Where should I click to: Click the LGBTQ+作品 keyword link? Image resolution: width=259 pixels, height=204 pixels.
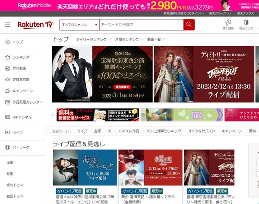tap(128, 131)
